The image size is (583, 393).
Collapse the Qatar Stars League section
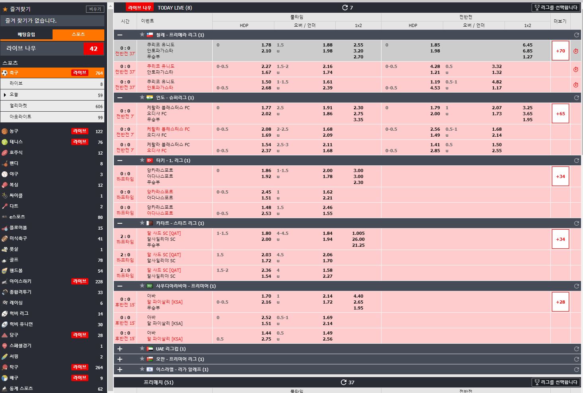[120, 223]
